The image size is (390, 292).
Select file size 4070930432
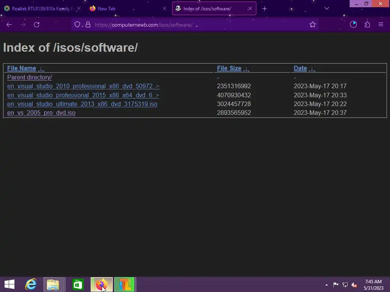click(x=234, y=95)
